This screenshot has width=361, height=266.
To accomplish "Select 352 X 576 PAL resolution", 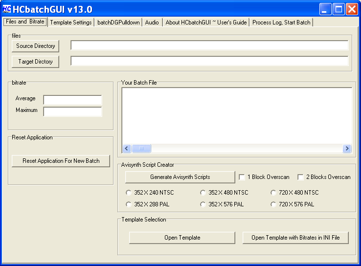I will point(203,204).
